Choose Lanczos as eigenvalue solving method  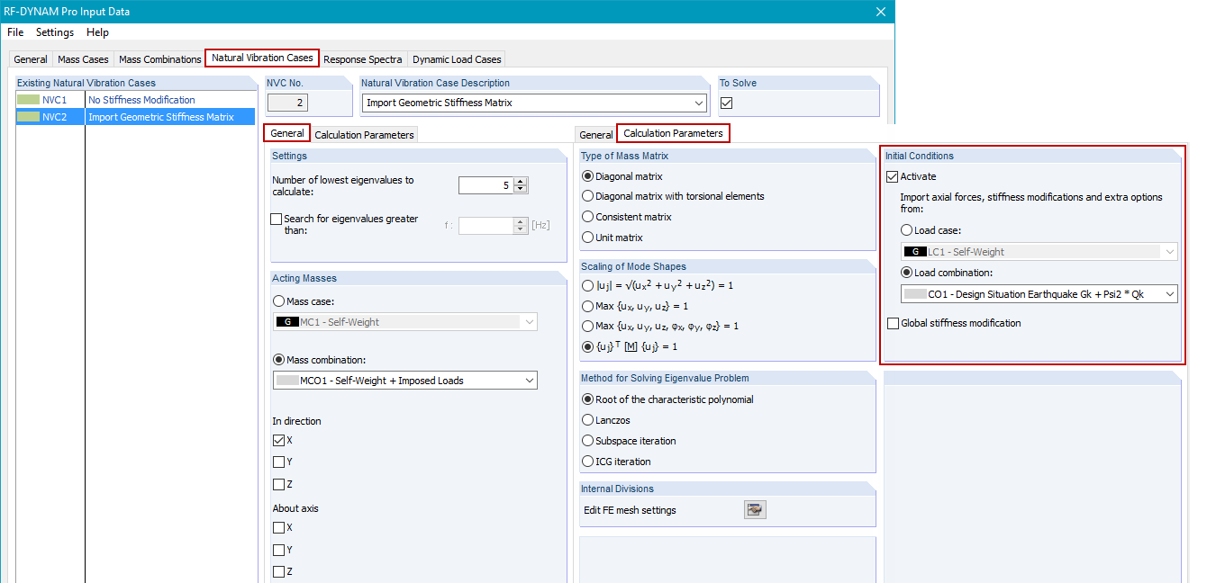(585, 419)
